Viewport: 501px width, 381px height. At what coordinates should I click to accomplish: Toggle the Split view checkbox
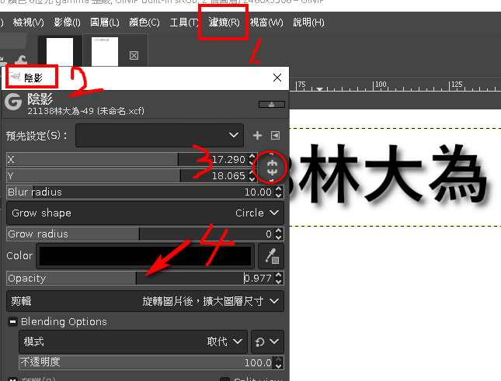tap(225, 379)
